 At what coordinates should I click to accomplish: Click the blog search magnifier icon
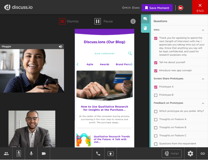(x=130, y=53)
